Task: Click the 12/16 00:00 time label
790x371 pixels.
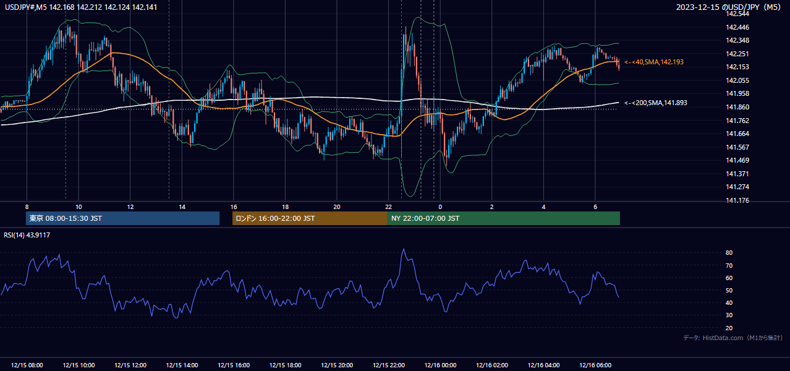Action: (440, 365)
